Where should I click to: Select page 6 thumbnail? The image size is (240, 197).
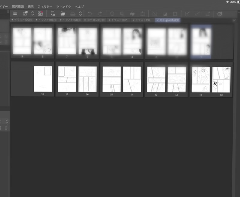[88, 41]
